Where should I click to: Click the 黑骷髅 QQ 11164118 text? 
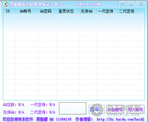pyautogui.click(x=54, y=119)
